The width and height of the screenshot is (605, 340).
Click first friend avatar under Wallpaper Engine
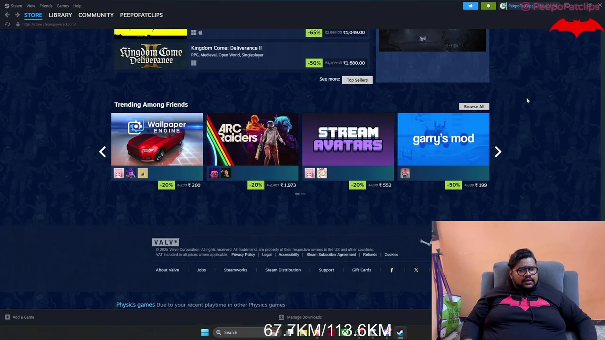click(119, 173)
